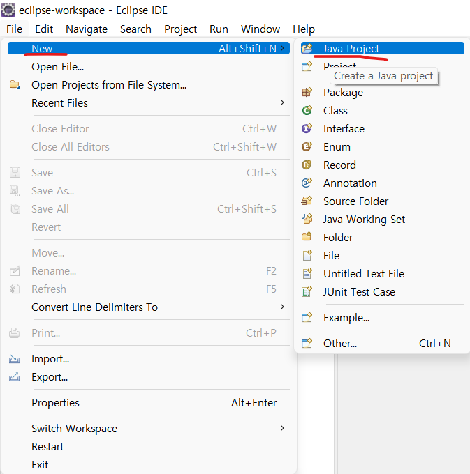Select Properties menu entry
The image size is (470, 474).
tap(149, 403)
